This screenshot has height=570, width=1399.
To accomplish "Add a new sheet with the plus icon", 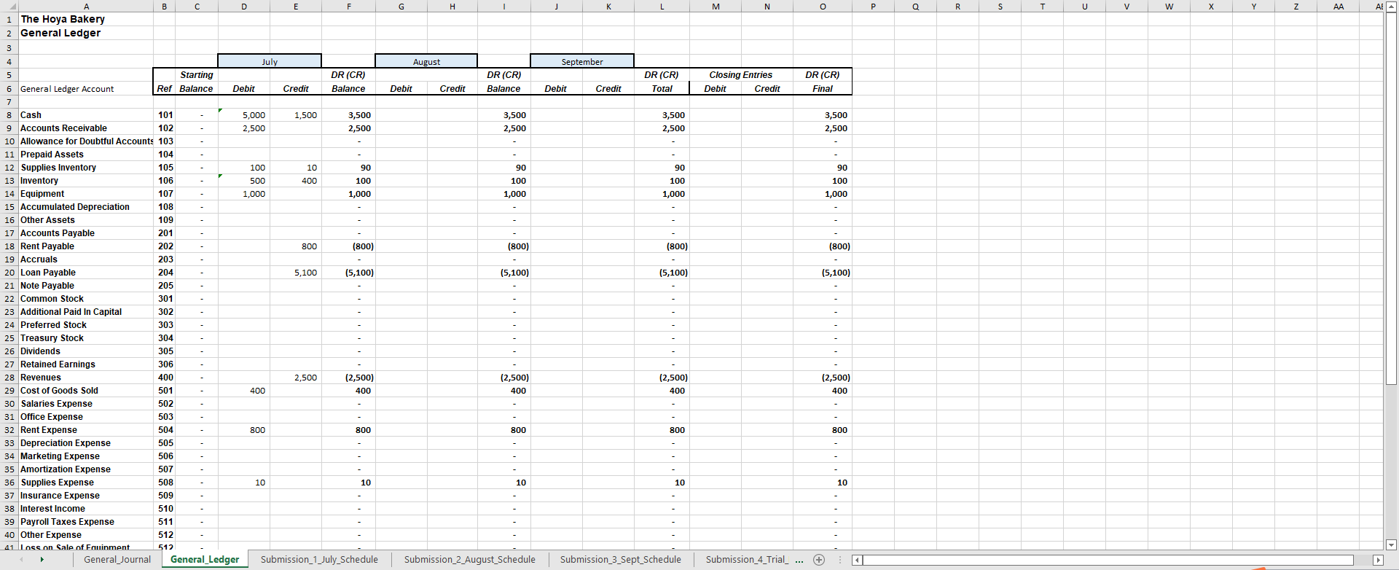I will pos(819,560).
